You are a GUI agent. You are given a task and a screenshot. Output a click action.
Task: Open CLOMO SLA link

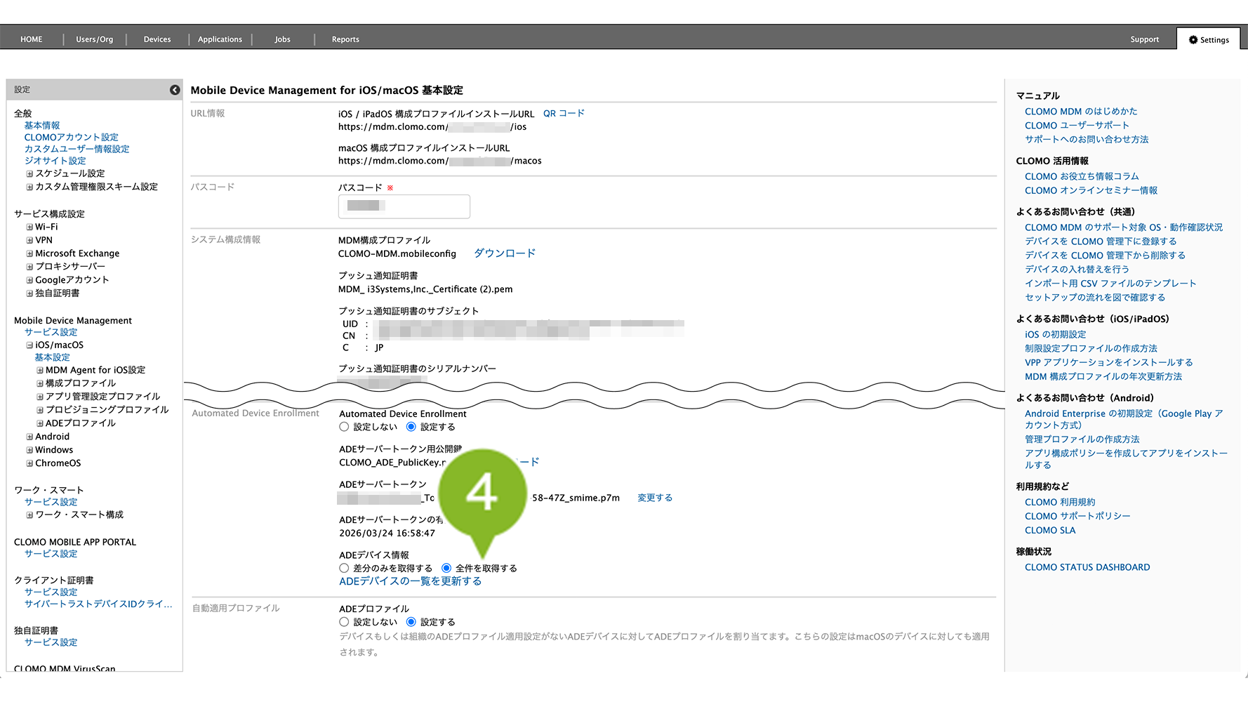pyautogui.click(x=1050, y=531)
